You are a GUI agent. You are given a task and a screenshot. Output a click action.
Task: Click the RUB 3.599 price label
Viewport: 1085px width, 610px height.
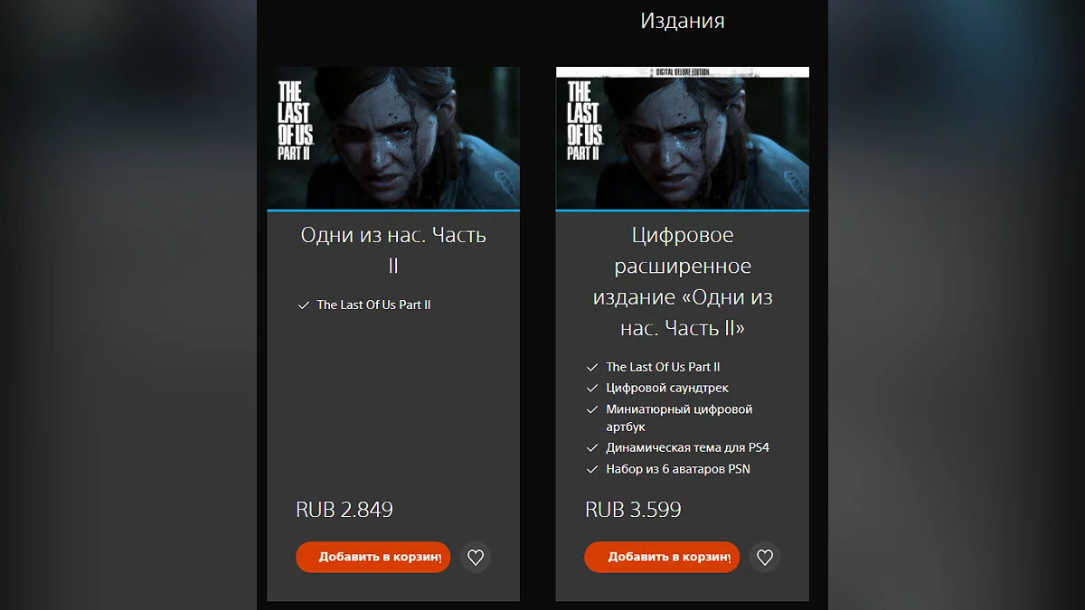point(633,510)
